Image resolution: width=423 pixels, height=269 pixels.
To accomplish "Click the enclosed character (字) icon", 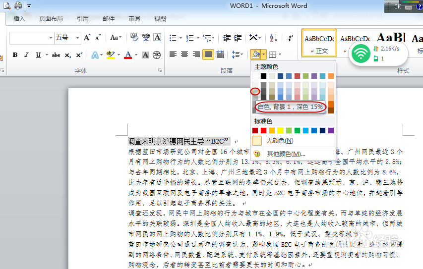I will pyautogui.click(x=157, y=55).
